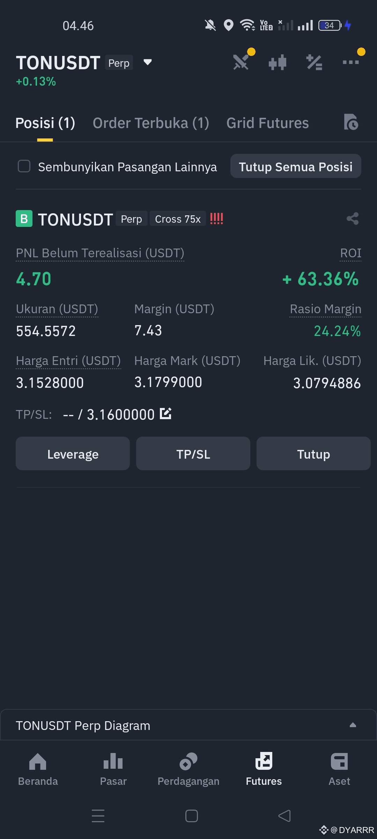Switch to Order Terbuka (1) tab
377x839 pixels.
click(151, 123)
